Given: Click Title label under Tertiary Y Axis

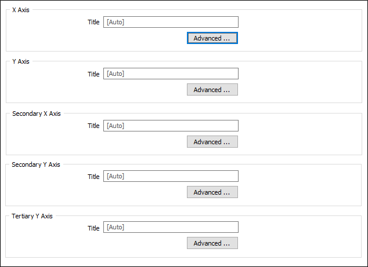Looking at the screenshot, I should tap(93, 228).
